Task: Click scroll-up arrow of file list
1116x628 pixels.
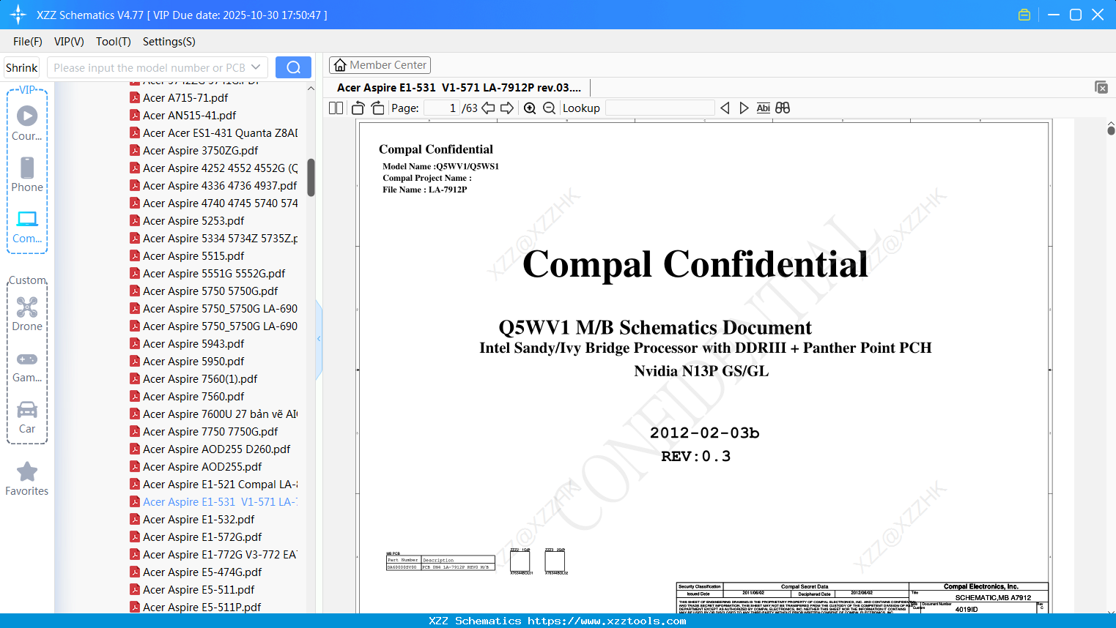Action: click(311, 88)
